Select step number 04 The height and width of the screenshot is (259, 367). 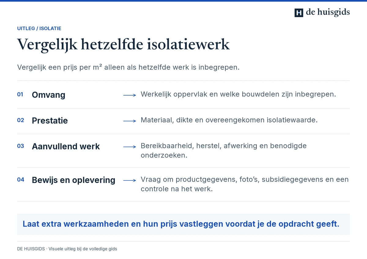[x=20, y=180]
